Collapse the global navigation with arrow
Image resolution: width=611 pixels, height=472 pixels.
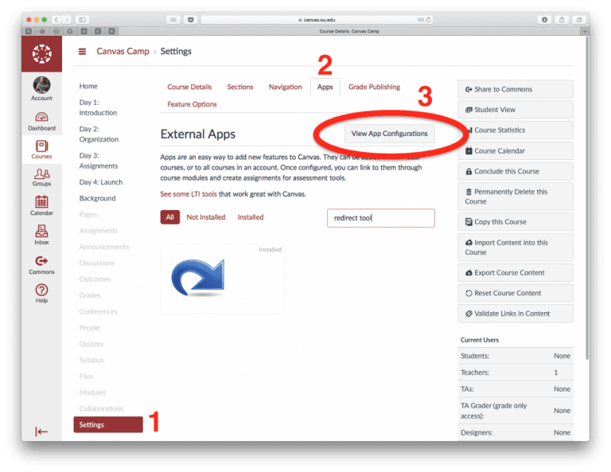pyautogui.click(x=41, y=431)
